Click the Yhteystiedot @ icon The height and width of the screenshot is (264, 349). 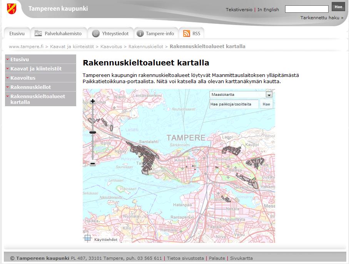pos(96,33)
